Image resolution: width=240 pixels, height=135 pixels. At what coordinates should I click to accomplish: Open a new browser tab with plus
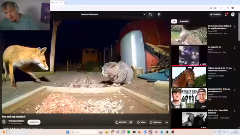66,3
